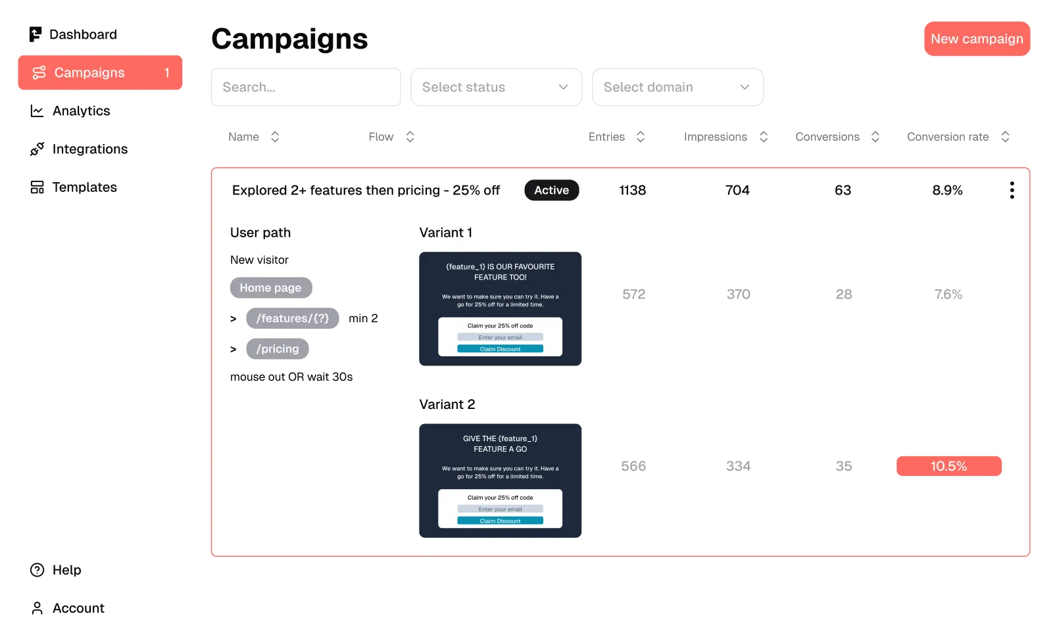This screenshot has height=643, width=1051.
Task: Switch to the Analytics section
Action: pyautogui.click(x=82, y=110)
